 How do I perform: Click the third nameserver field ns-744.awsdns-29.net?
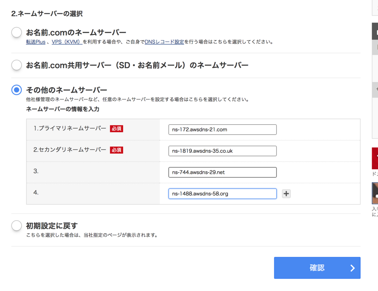click(x=222, y=172)
